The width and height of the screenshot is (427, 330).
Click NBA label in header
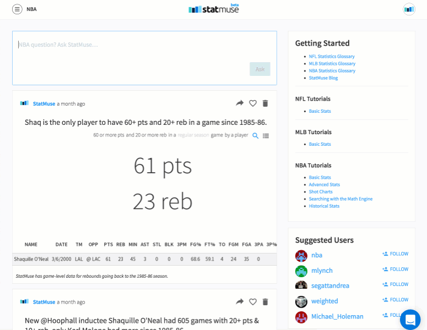[31, 9]
